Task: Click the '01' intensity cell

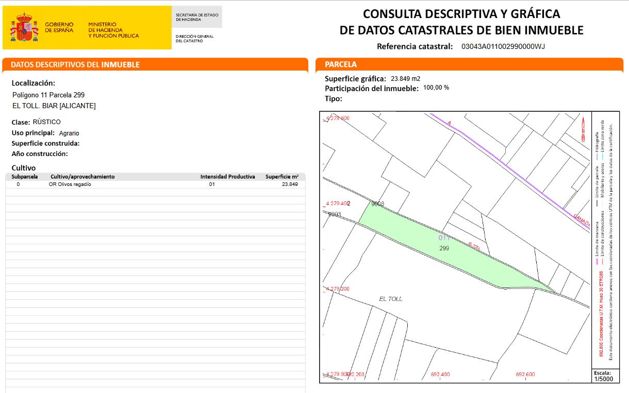Action: pyautogui.click(x=212, y=184)
